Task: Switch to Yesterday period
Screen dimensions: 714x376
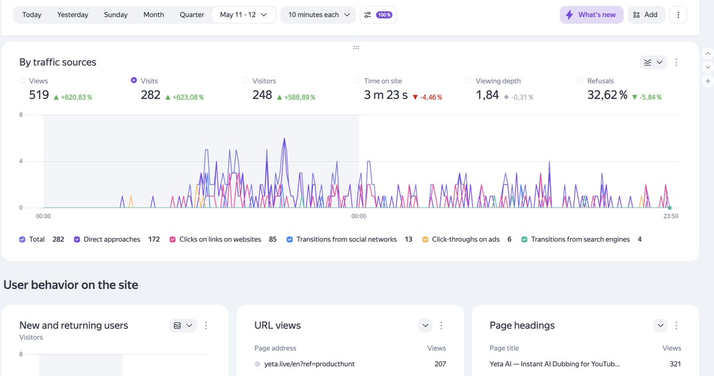Action: [x=73, y=14]
